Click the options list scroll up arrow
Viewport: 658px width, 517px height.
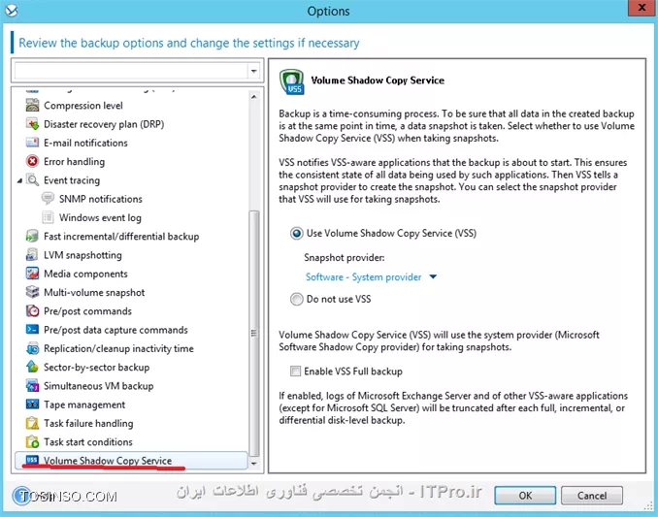254,97
